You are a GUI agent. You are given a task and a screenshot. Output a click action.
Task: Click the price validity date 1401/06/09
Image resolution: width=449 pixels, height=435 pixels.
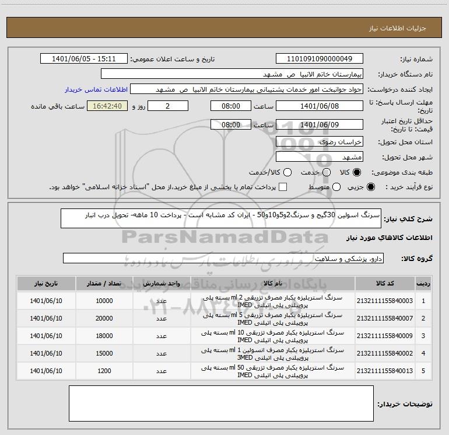[320, 124]
